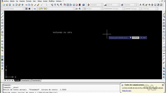166x93 pixels.
Task: Select the Erase tool in the Modify toolbar
Action: coord(164,14)
